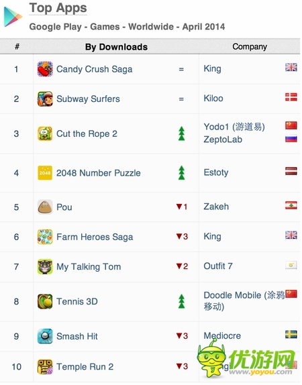The width and height of the screenshot is (302, 385).
Task: Open the Candy Crush Saga title link
Action: [95, 69]
